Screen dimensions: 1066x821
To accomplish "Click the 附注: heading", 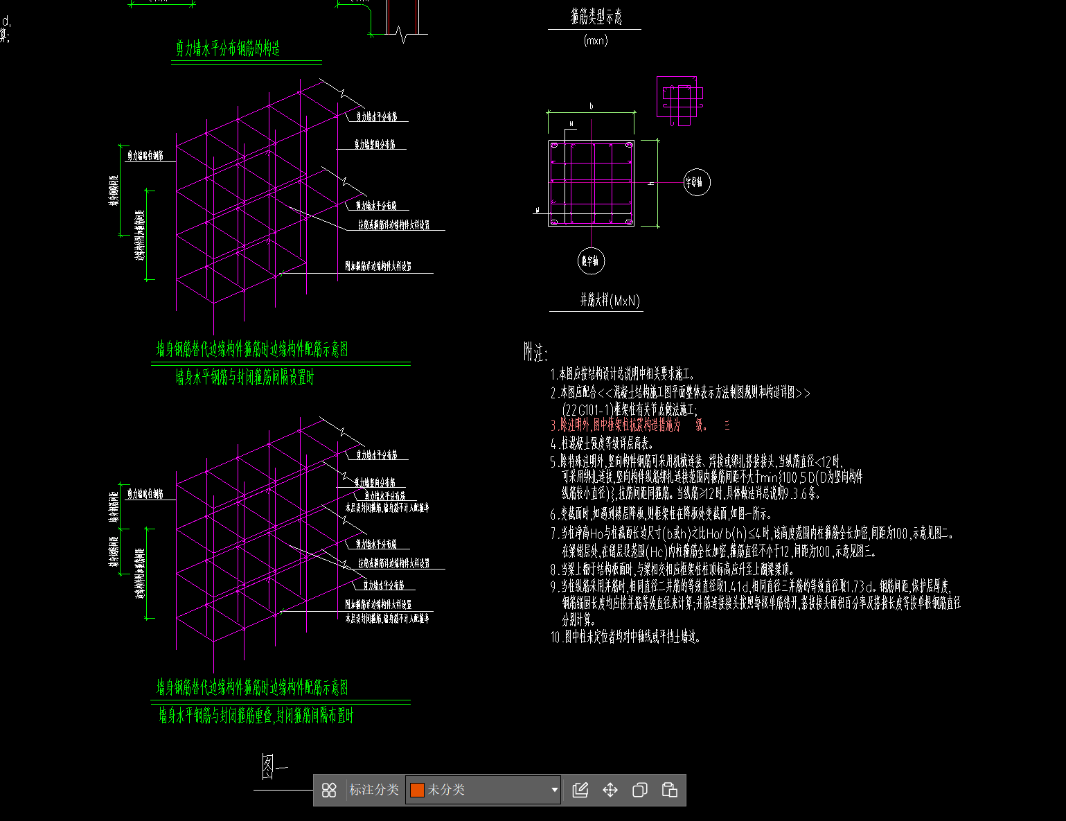I will tap(535, 353).
